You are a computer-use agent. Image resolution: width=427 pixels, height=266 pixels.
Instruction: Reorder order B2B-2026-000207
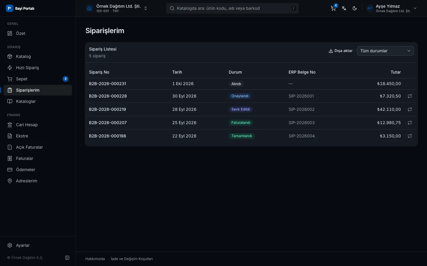point(410,123)
